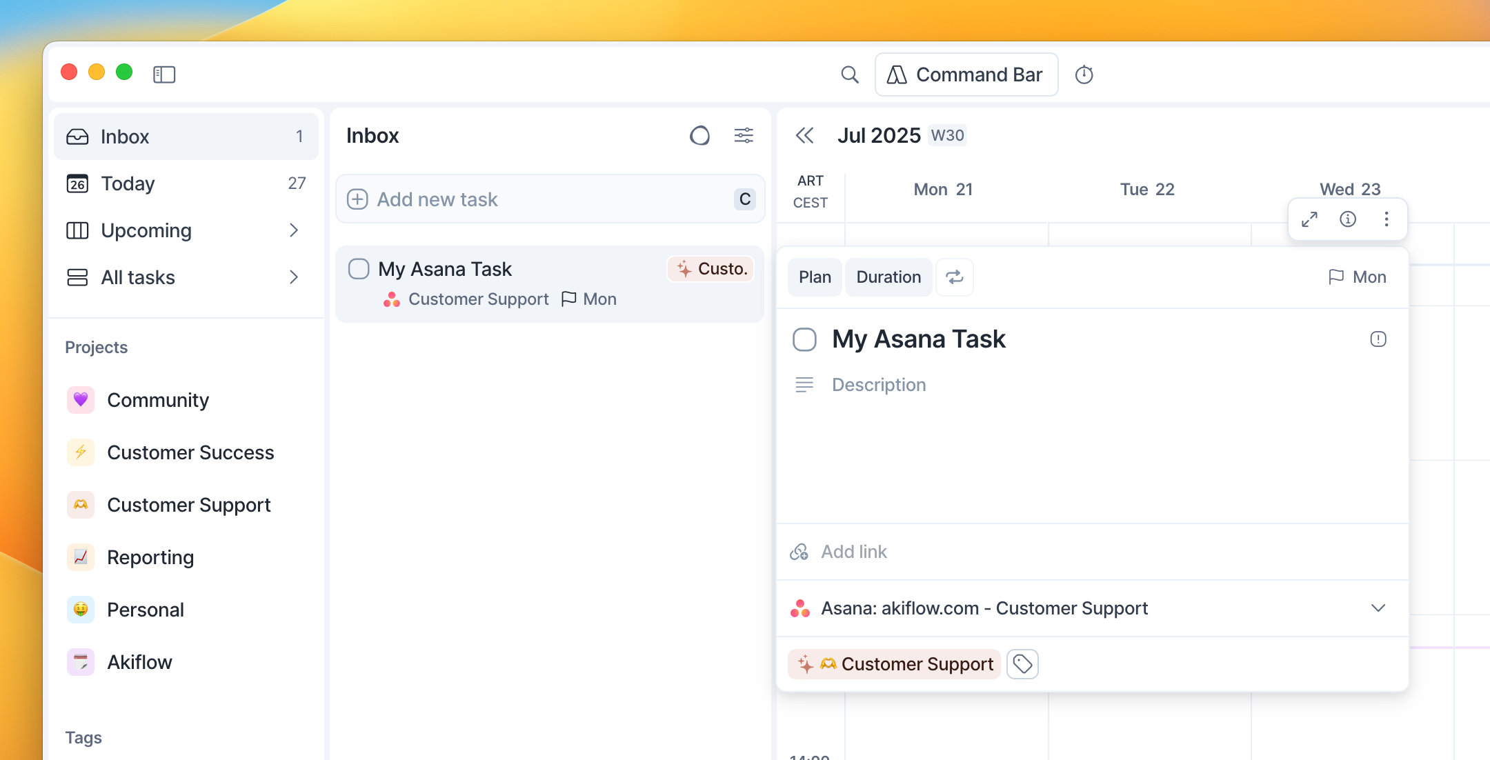Mark My Asana Task complete in detail
1490x760 pixels.
coord(804,339)
